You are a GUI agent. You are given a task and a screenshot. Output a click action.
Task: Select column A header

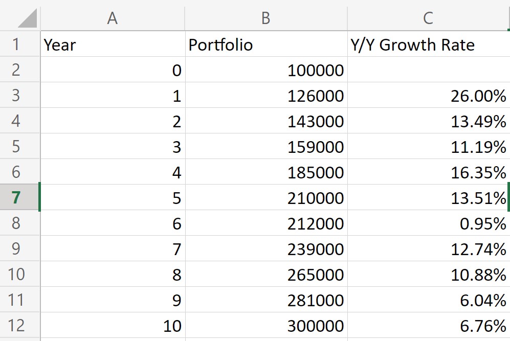click(113, 18)
